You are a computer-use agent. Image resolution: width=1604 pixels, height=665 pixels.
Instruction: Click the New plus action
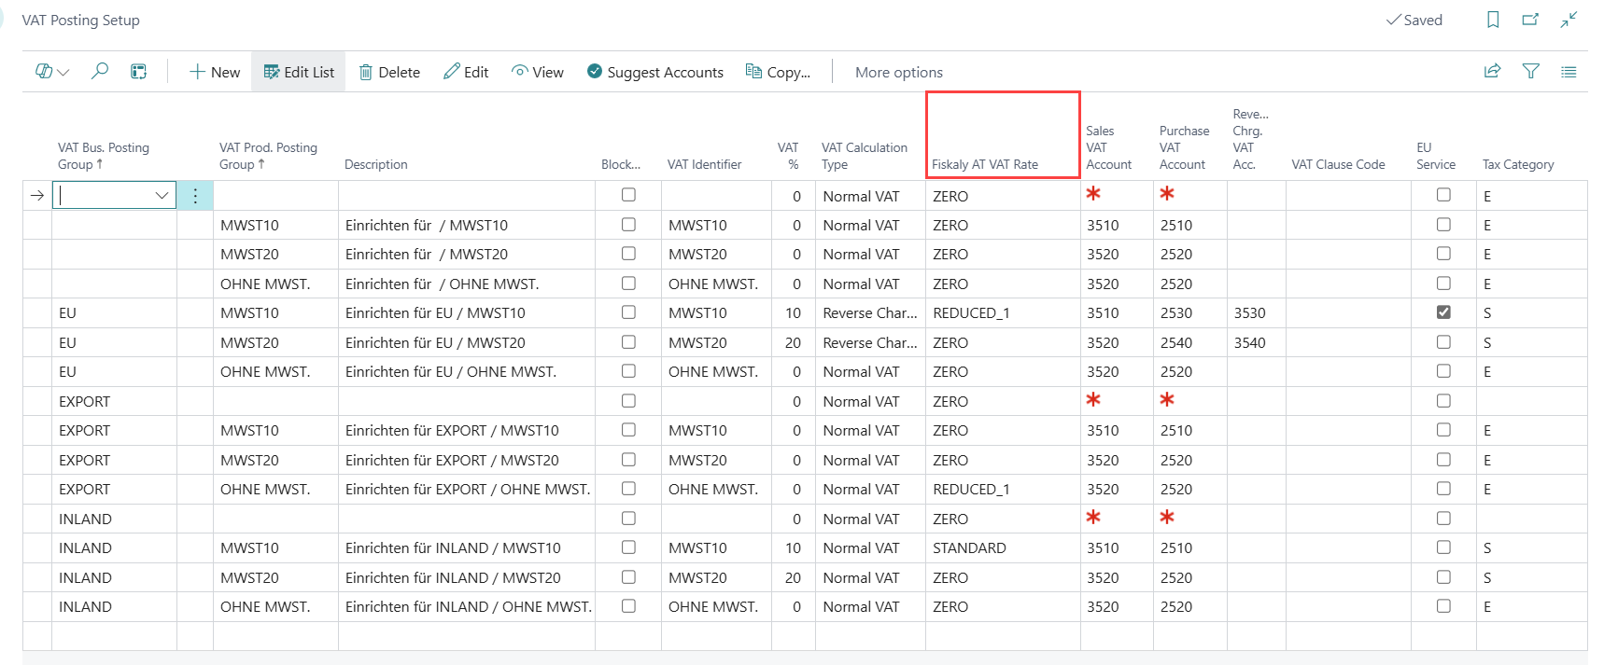coord(215,72)
